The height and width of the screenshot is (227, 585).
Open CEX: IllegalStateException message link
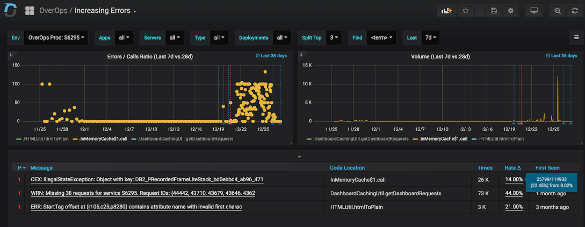[x=147, y=180]
